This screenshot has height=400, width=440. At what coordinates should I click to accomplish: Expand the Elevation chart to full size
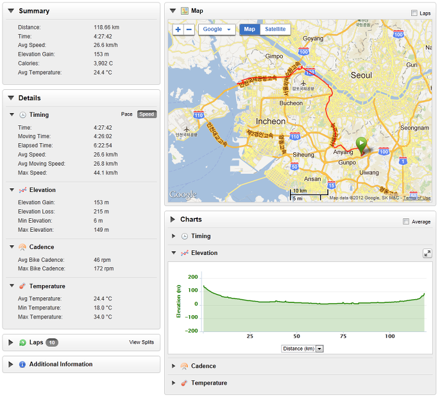point(427,254)
